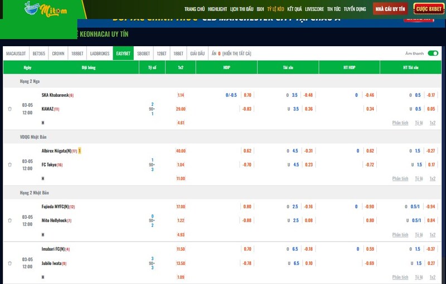
Task: Click the VĐQG Nhật Bản league header
Action: point(33,137)
